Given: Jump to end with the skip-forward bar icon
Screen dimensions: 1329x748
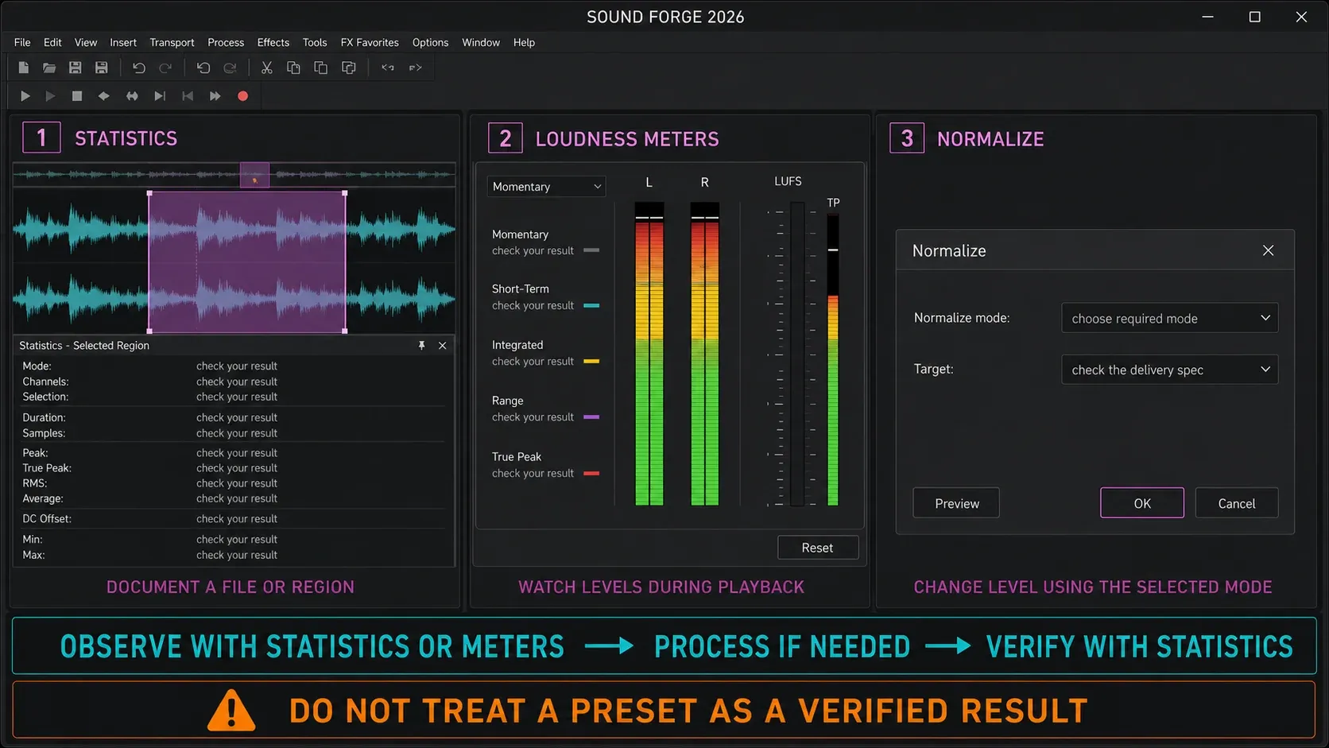Looking at the screenshot, I should click(x=160, y=96).
